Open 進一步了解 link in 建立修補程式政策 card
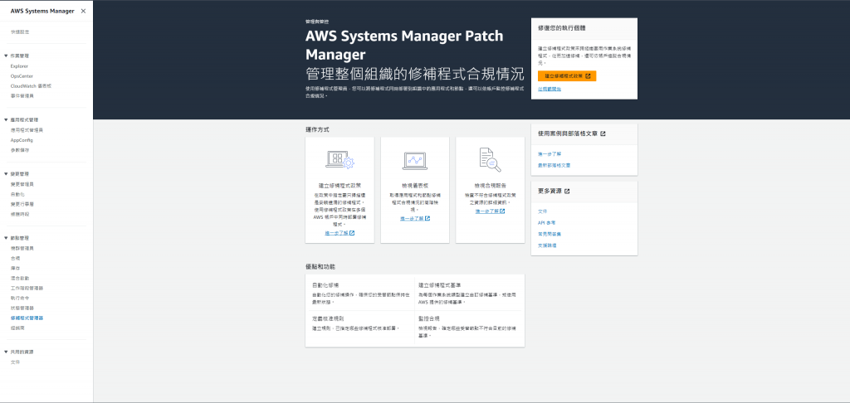Screen dimensions: 850x403 [x=340, y=233]
